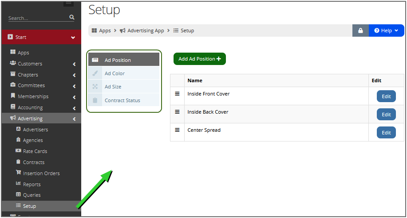The width and height of the screenshot is (407, 218).
Task: Open Rate Cards in Advertising menu
Action: pos(35,151)
